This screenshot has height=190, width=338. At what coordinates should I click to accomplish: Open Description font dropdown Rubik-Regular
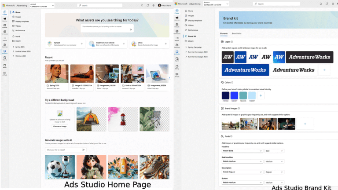242,172
